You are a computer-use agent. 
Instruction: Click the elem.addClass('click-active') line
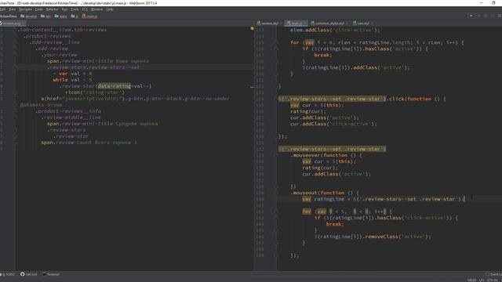335,30
